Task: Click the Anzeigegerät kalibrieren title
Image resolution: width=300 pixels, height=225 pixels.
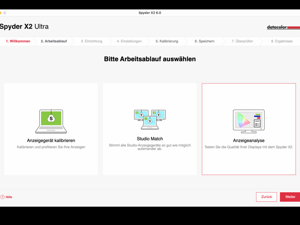Action: (x=51, y=141)
